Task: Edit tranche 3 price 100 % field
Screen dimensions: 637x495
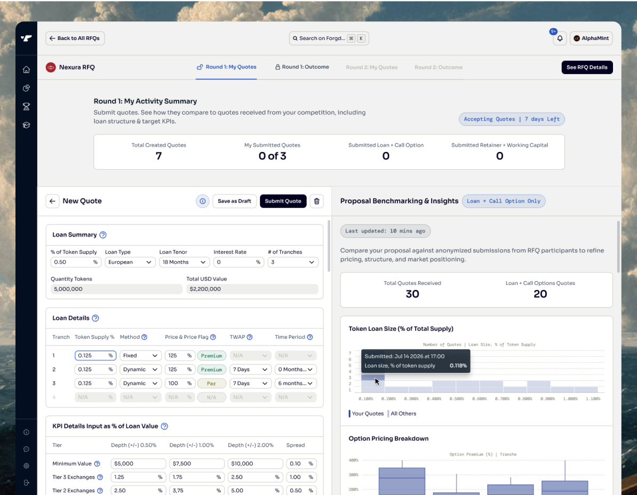Action: tap(179, 384)
